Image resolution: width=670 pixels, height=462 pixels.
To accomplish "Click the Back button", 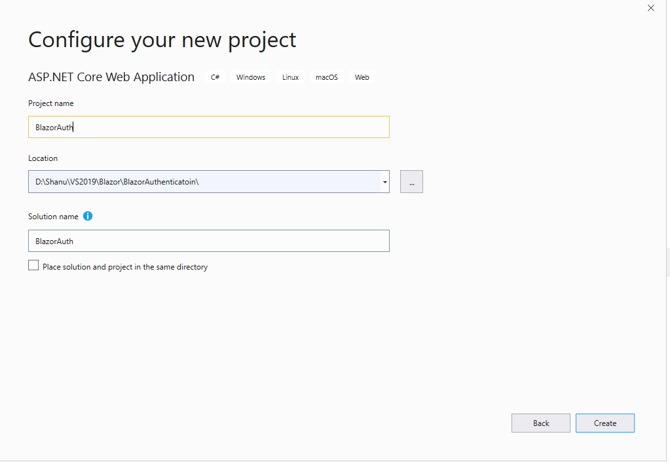I will click(540, 423).
